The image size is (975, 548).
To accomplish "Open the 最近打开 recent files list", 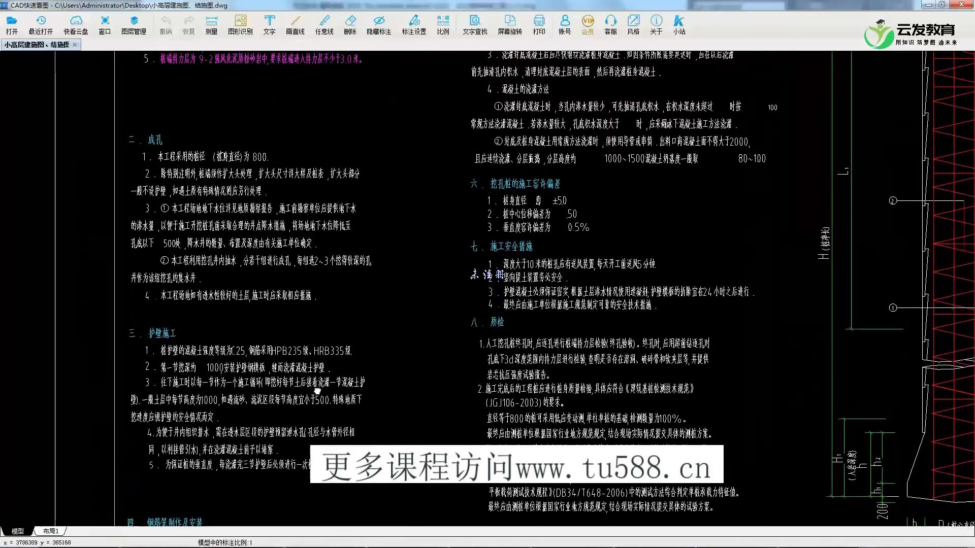I will (x=41, y=24).
